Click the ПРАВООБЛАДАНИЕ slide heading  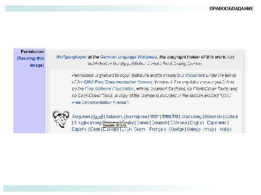(x=231, y=9)
